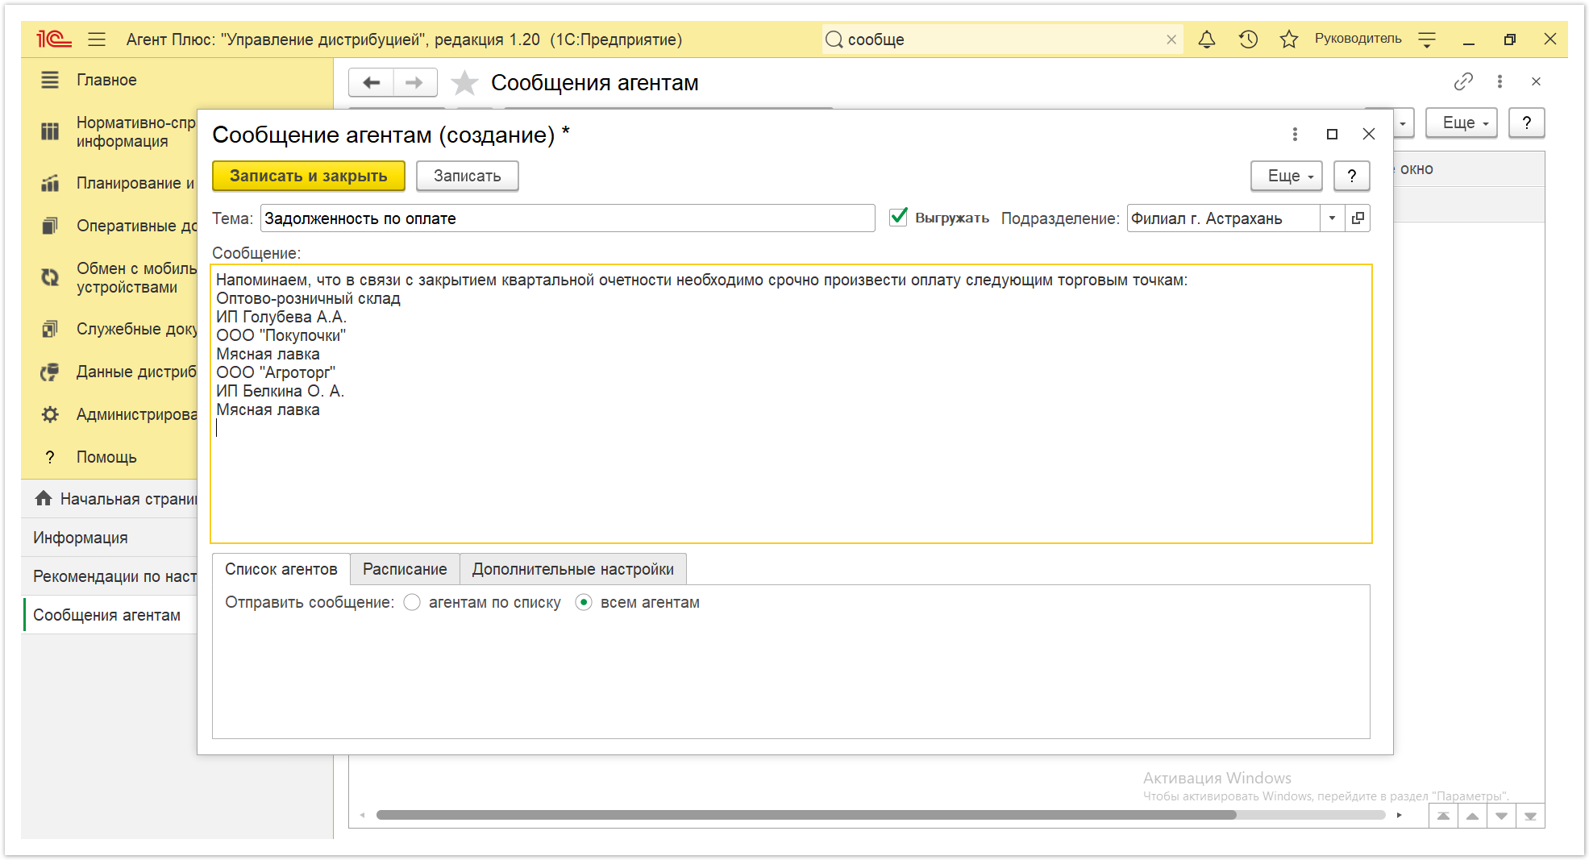Click Записать и закрыть button
This screenshot has height=860, width=1589.
[309, 176]
